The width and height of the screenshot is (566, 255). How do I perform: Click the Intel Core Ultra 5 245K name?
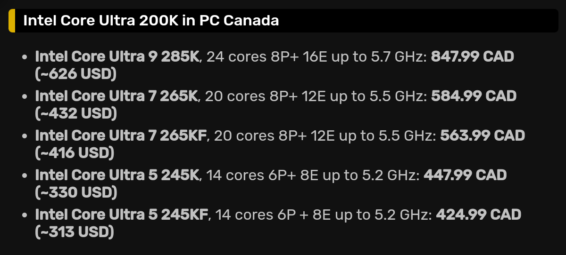118,175
